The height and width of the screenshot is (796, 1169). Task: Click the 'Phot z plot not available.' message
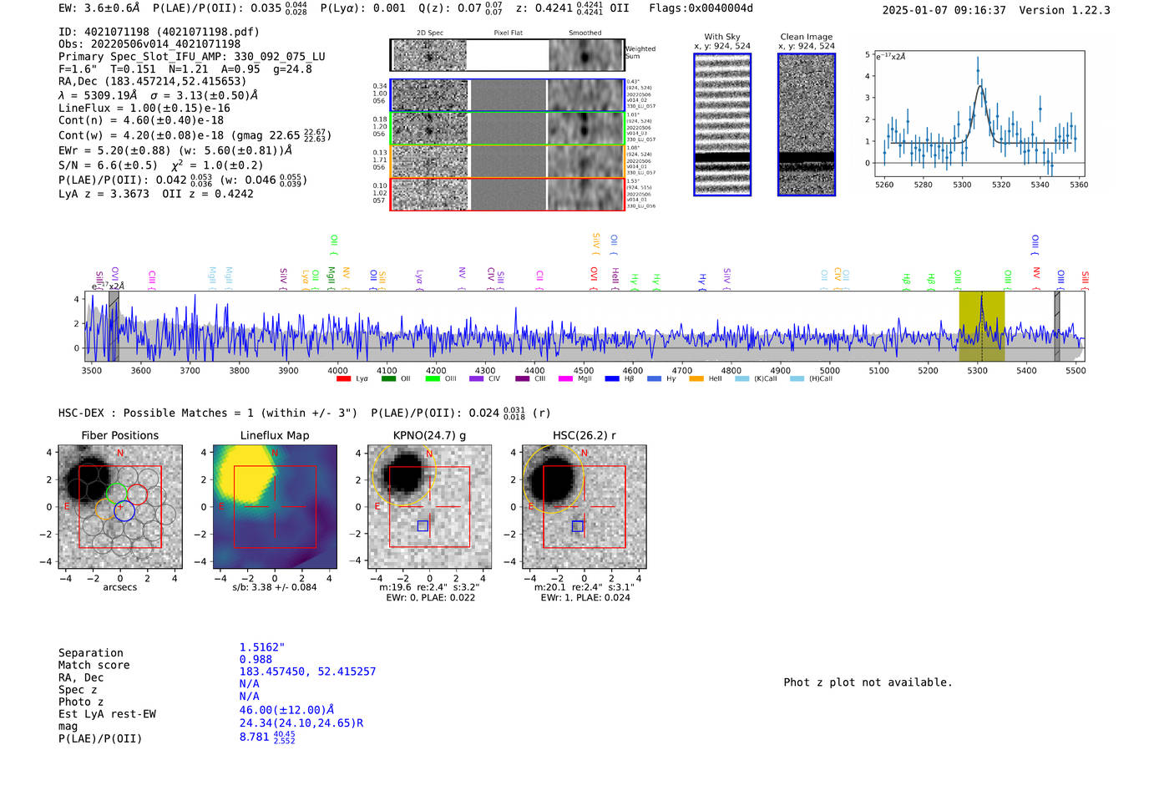click(868, 682)
